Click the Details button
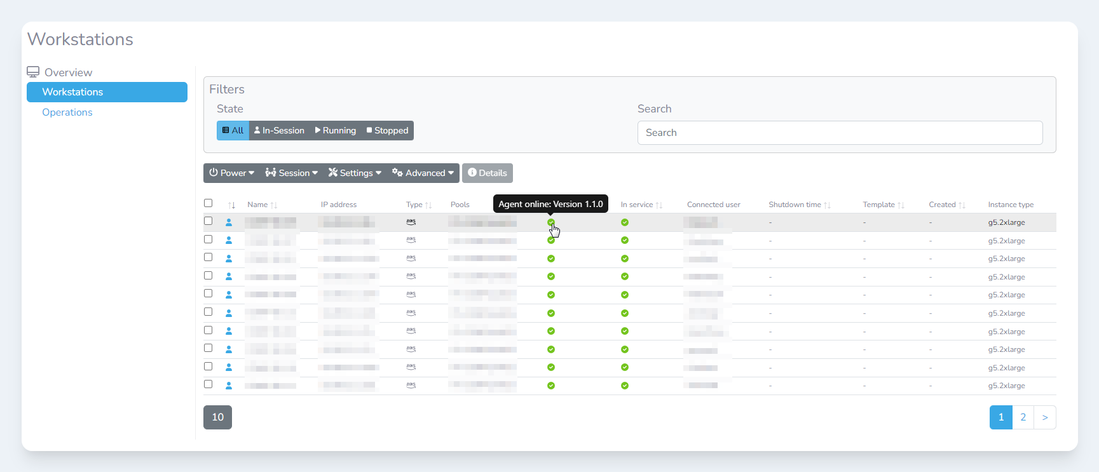The image size is (1099, 472). [488, 173]
